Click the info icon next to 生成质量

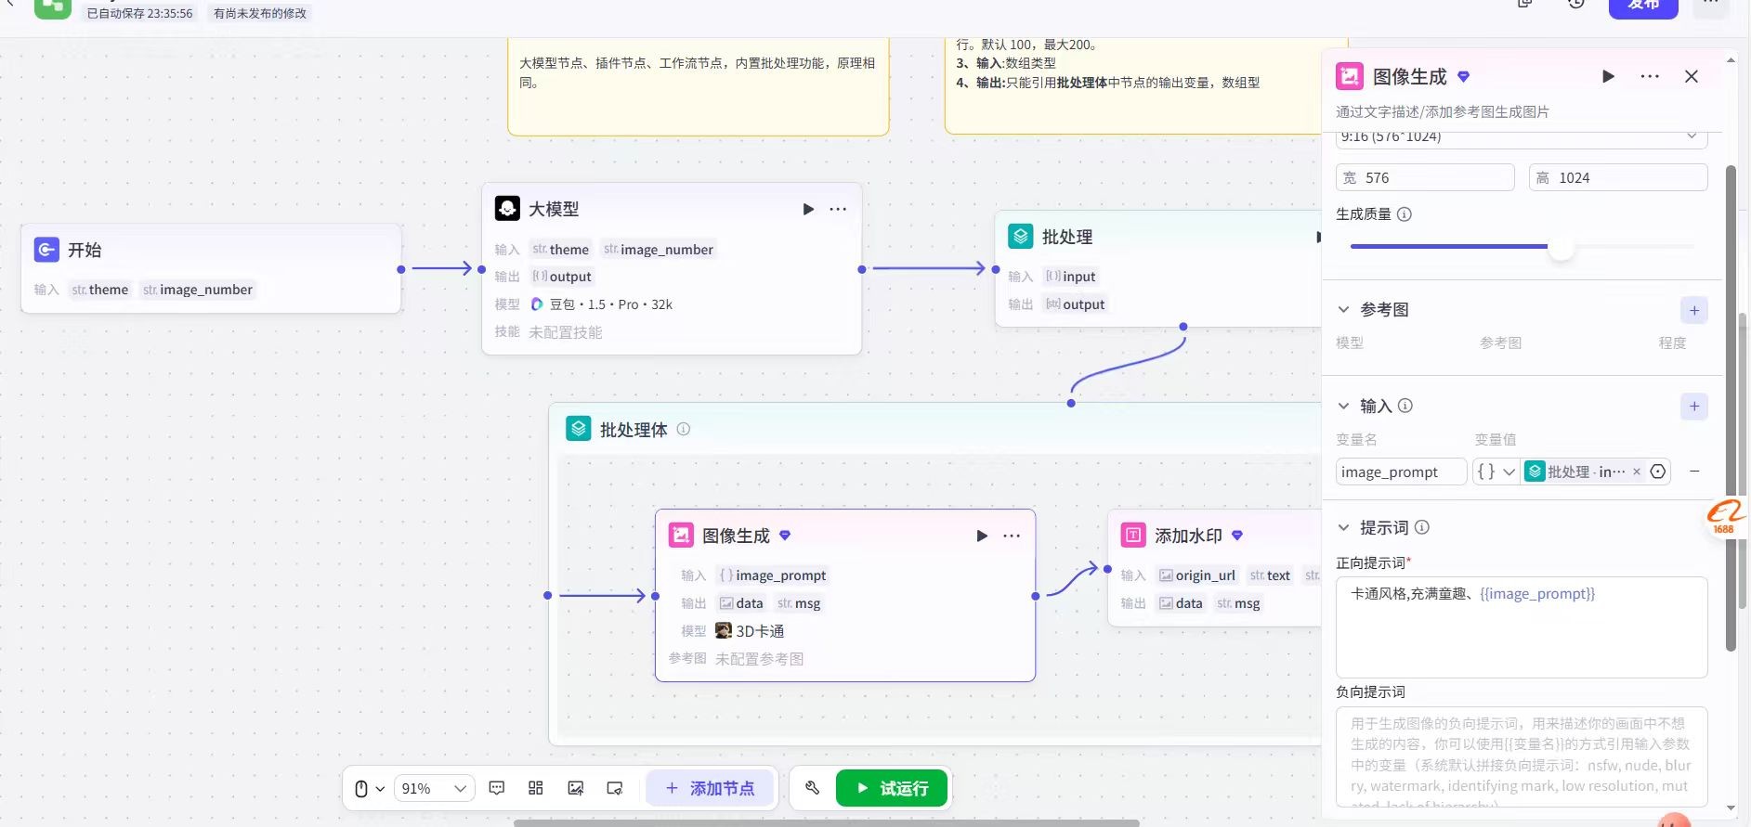(1405, 214)
